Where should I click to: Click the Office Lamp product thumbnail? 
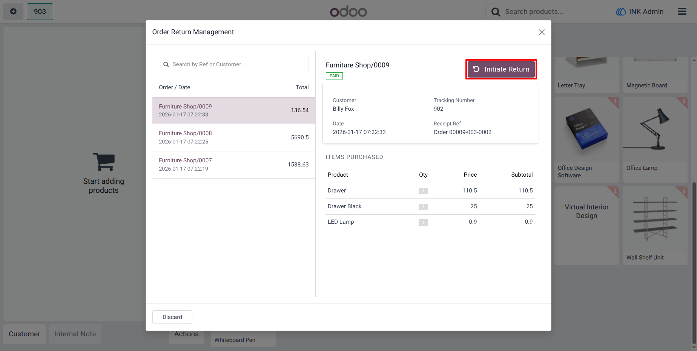click(x=655, y=130)
